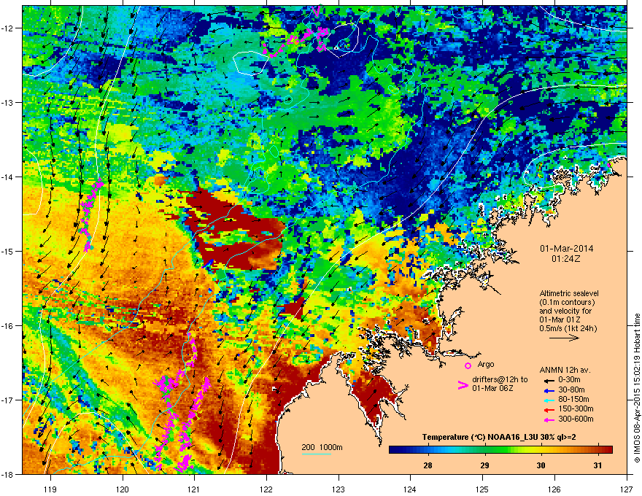The height and width of the screenshot is (496, 642).
Task: Click the magenta drifters arrowhead legend symbol
Action: [x=463, y=385]
